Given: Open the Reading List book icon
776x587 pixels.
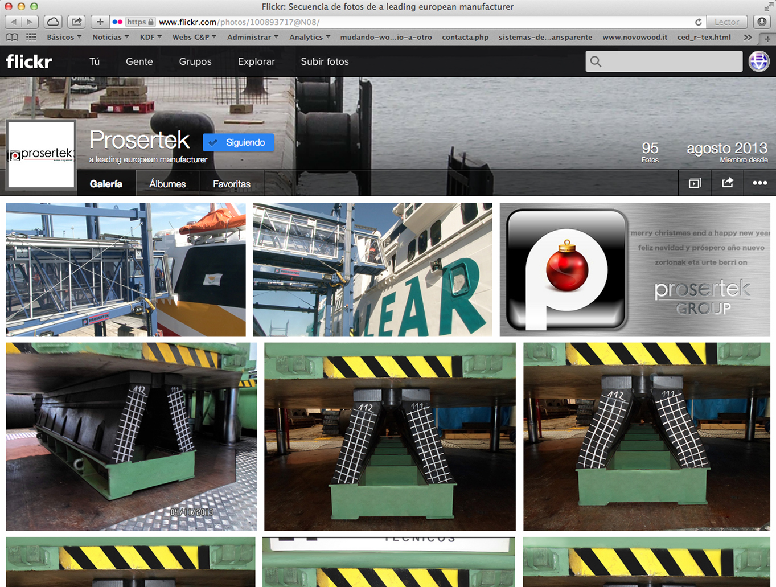Looking at the screenshot, I should pos(11,37).
